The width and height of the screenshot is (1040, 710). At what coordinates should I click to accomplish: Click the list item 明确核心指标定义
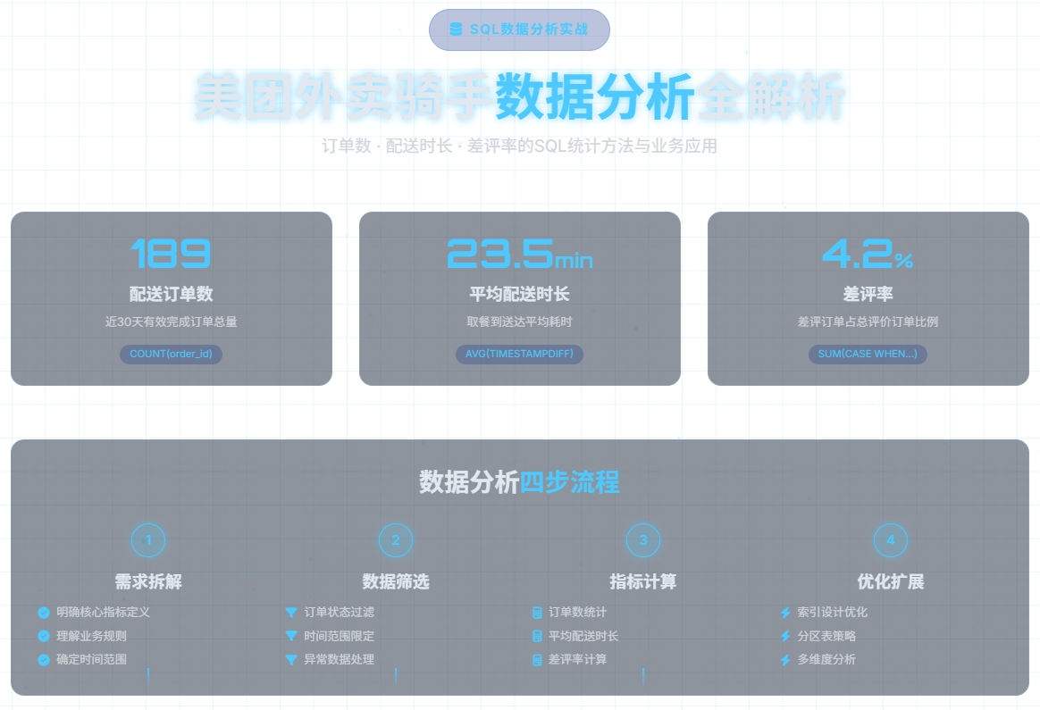coord(104,613)
